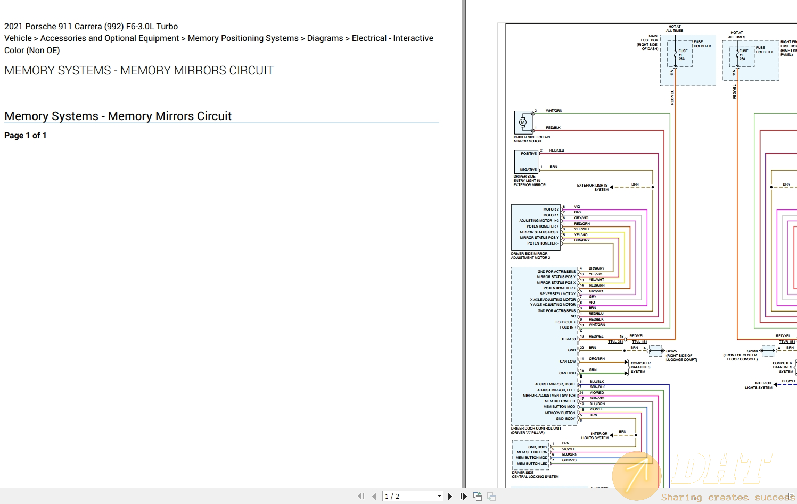The image size is (797, 504).
Task: Click the 'DRIVER SIDE ENTRY LIGHT IN EXTERIOR MIRROR' label
Action: point(530,181)
